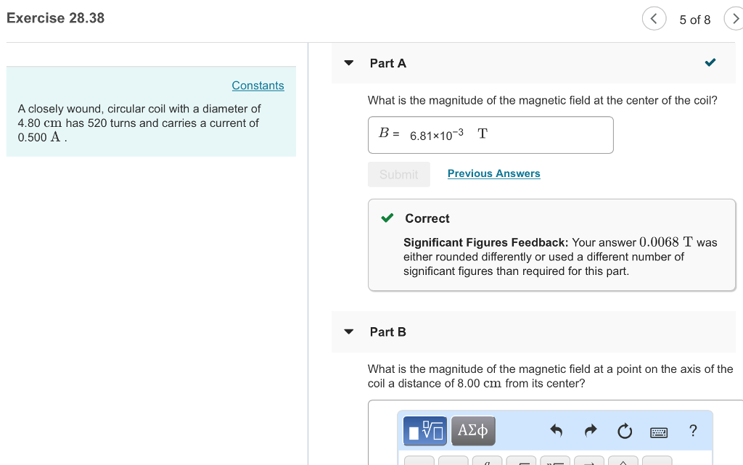Image resolution: width=743 pixels, height=465 pixels.
Task: Click the Submit button
Action: point(398,173)
